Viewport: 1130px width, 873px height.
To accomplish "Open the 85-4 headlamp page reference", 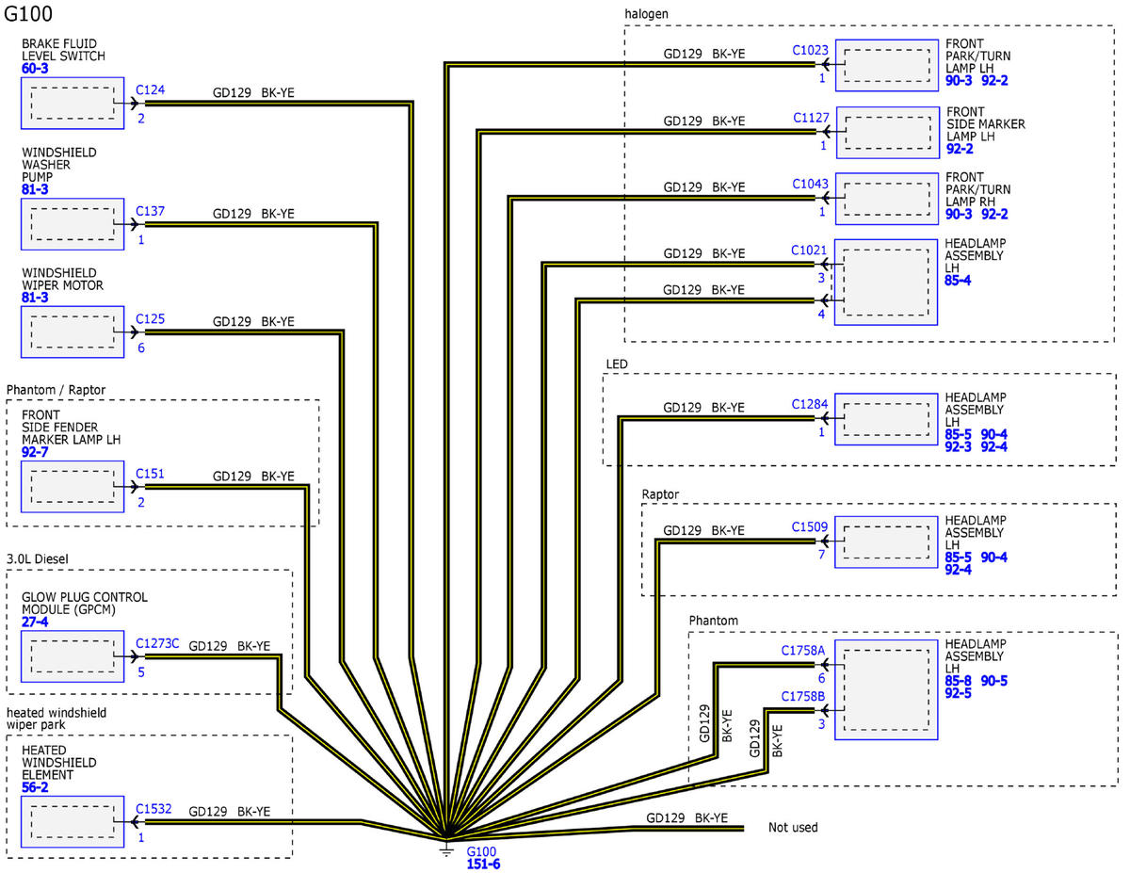I will click(x=959, y=281).
